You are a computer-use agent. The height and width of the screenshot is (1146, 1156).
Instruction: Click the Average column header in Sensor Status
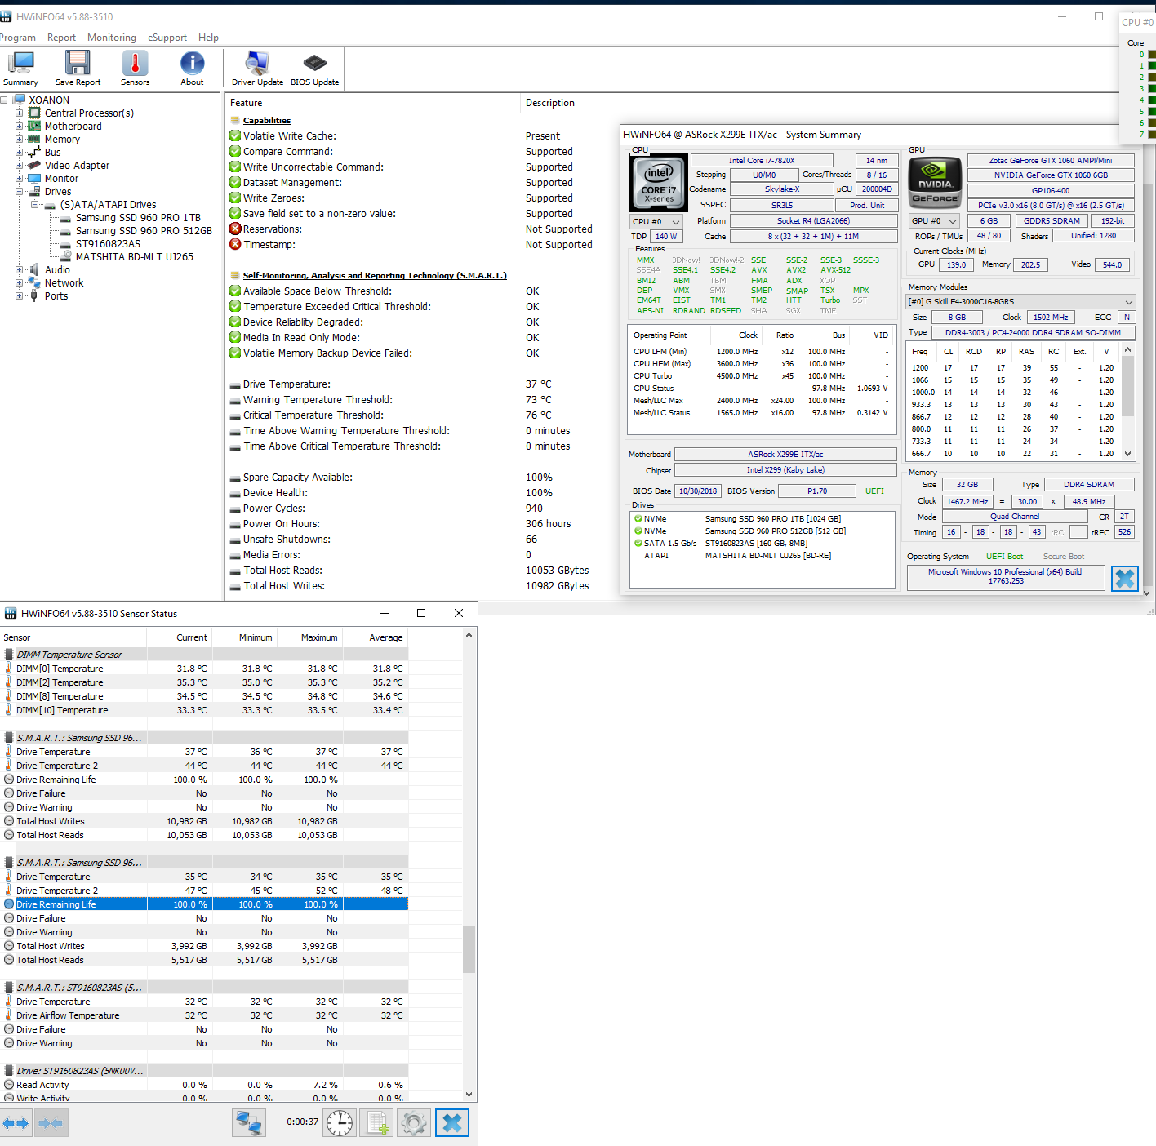[x=376, y=637]
